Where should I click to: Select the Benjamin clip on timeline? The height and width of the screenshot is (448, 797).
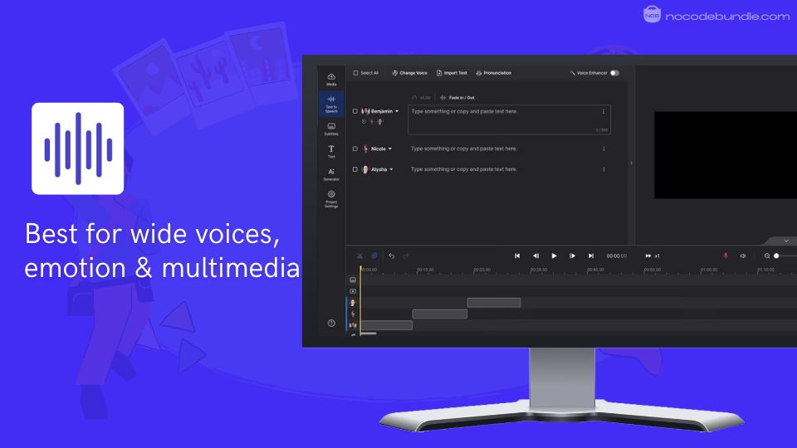point(386,325)
